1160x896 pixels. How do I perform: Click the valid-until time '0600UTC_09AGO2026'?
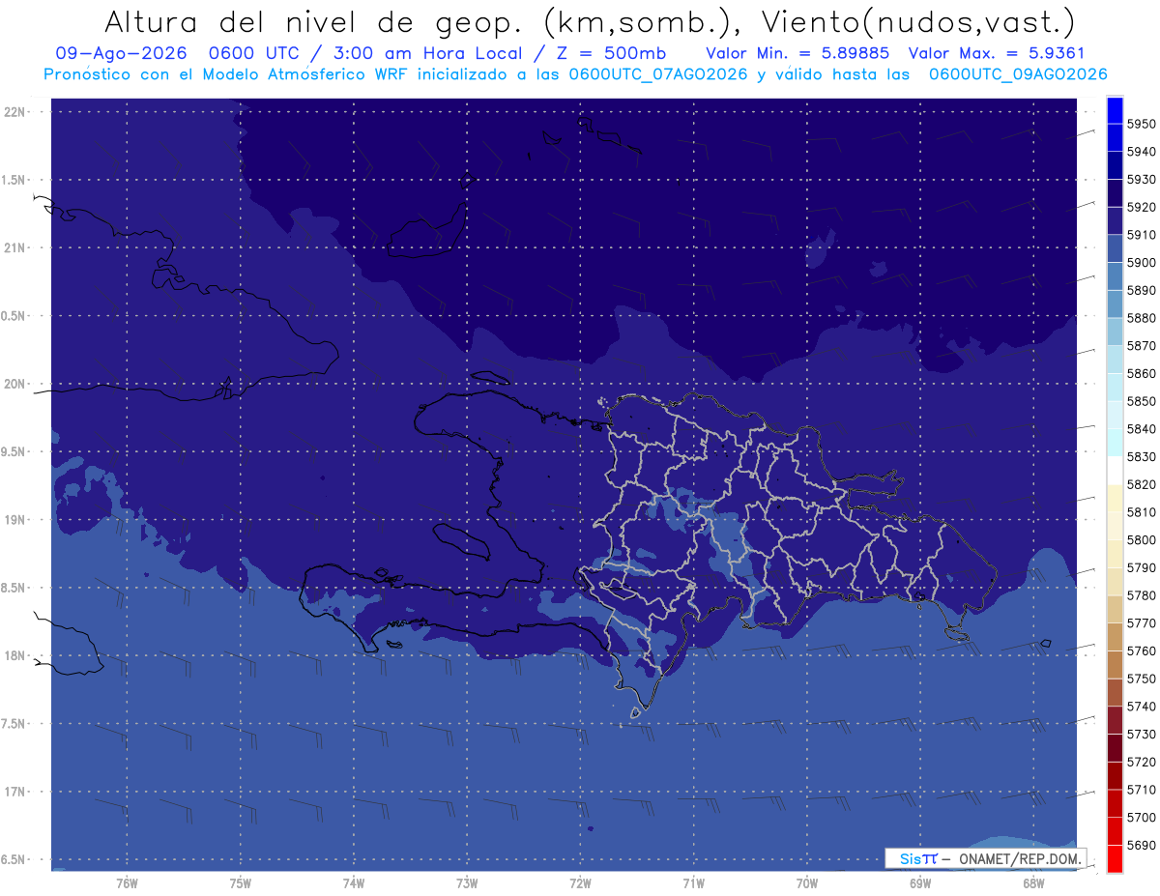coord(1018,73)
